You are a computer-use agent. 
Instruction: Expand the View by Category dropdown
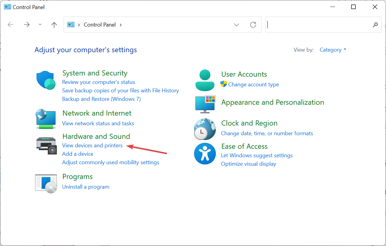coord(333,50)
